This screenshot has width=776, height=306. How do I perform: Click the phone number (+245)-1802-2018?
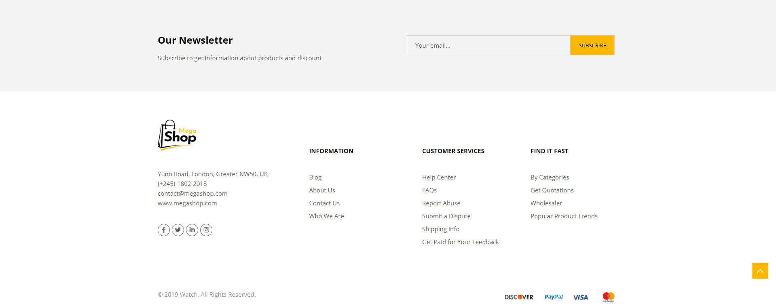tap(182, 184)
